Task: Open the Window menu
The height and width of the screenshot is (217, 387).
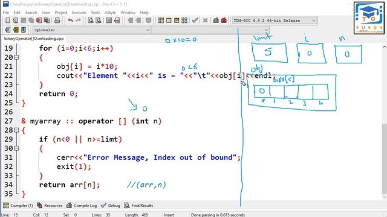Action: click(128, 12)
